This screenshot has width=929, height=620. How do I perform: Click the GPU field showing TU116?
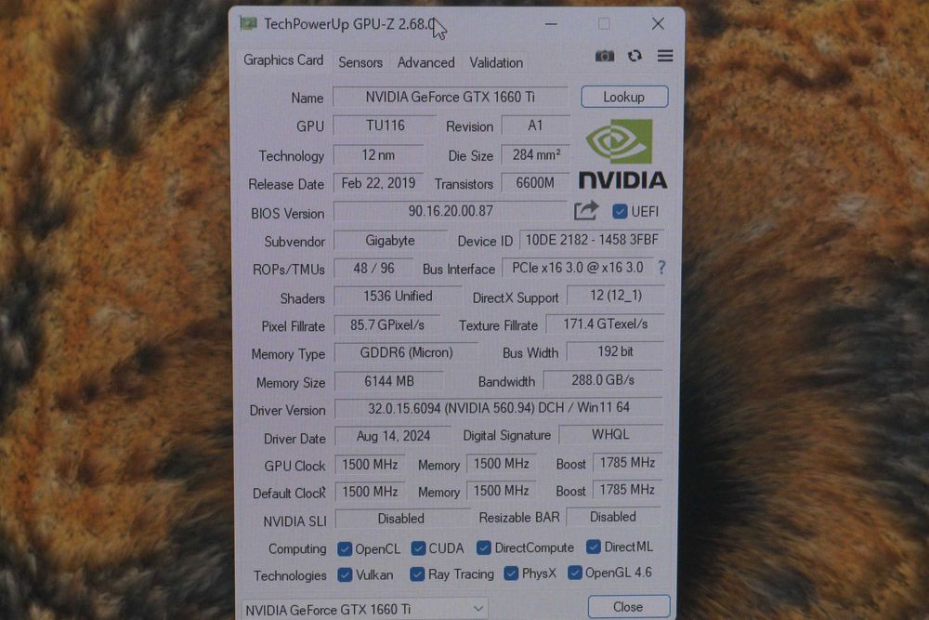click(x=386, y=125)
